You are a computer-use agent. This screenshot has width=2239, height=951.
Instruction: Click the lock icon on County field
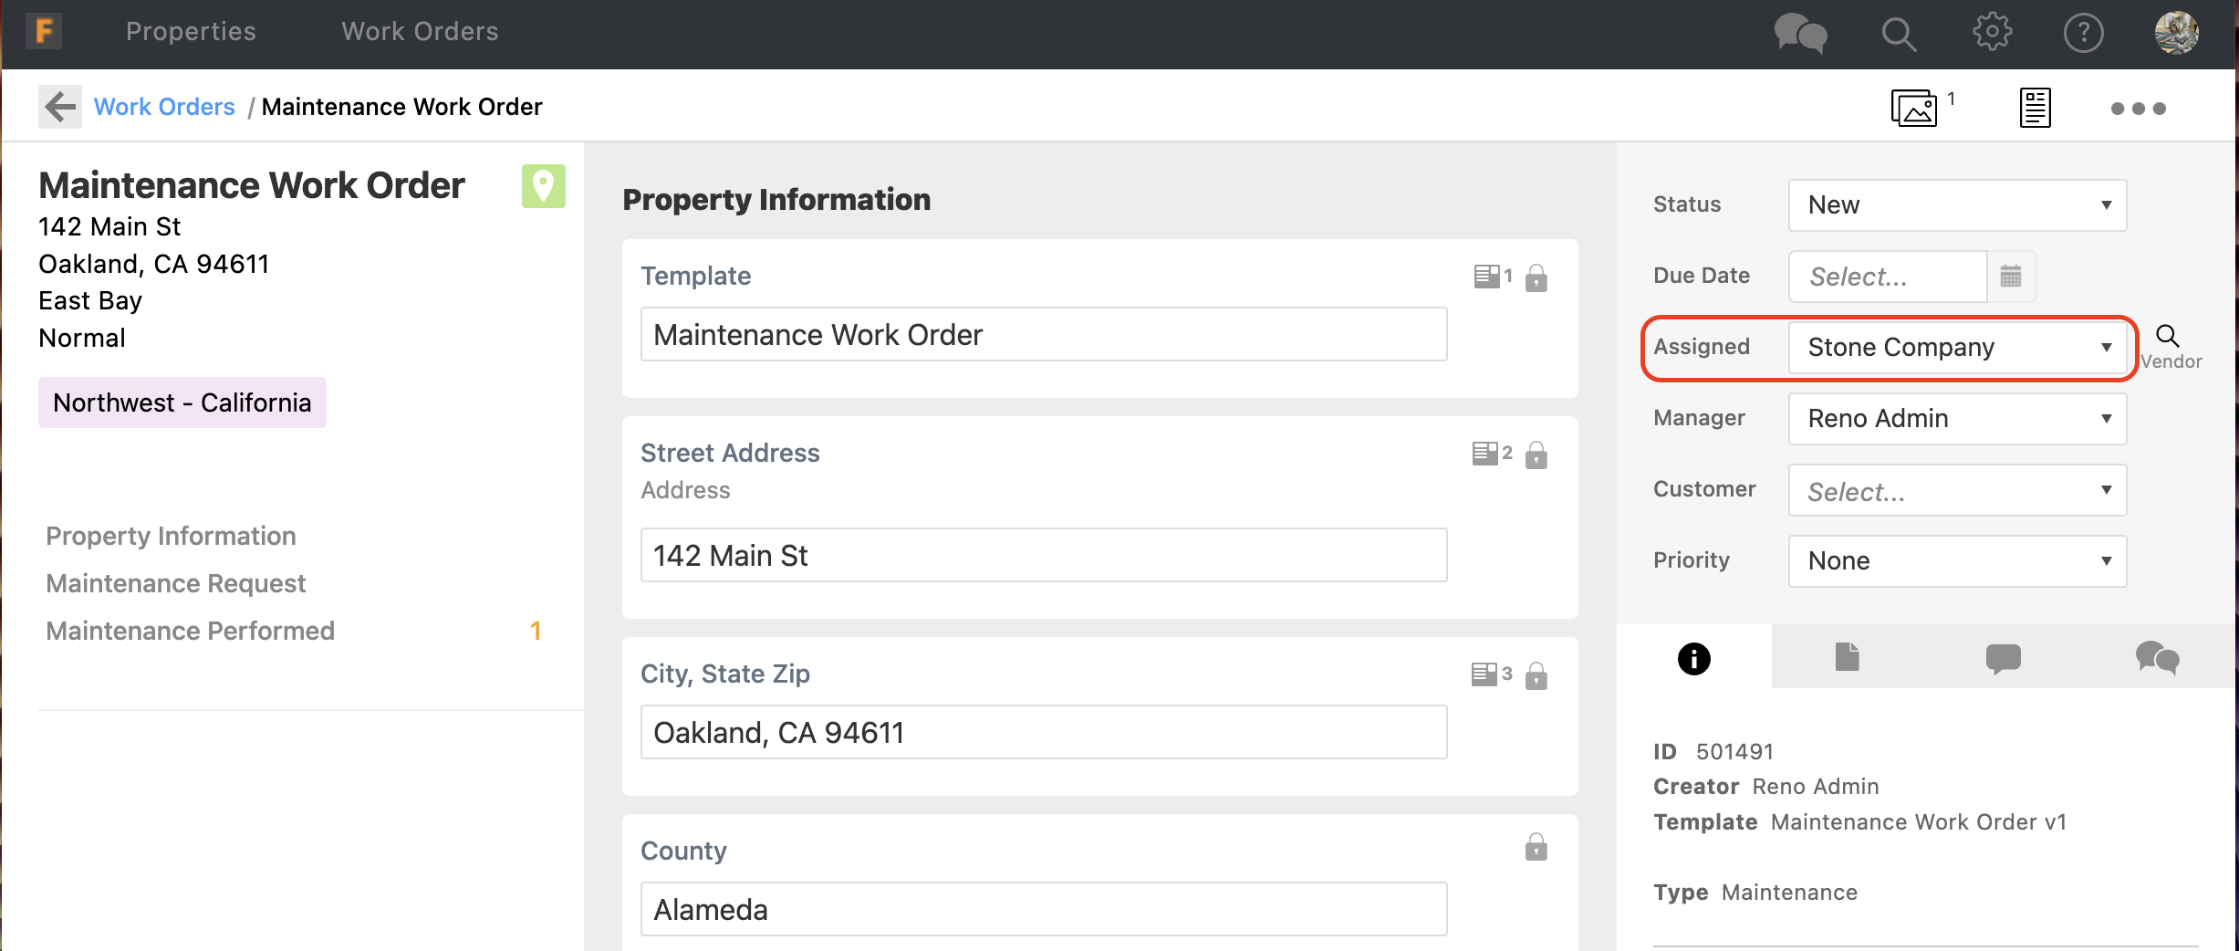1536,847
